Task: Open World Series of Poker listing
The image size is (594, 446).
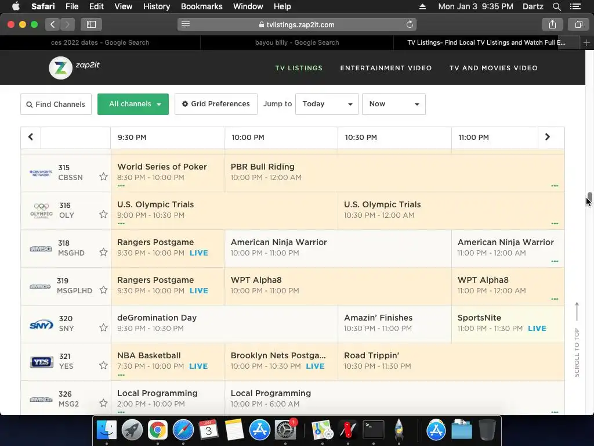Action: coord(168,172)
